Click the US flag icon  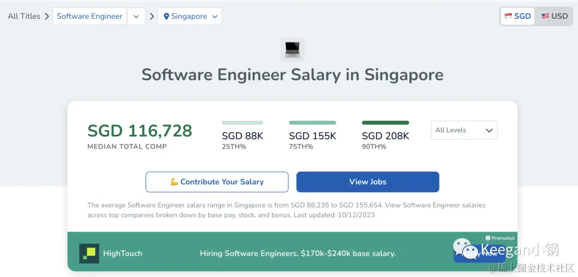(x=545, y=16)
